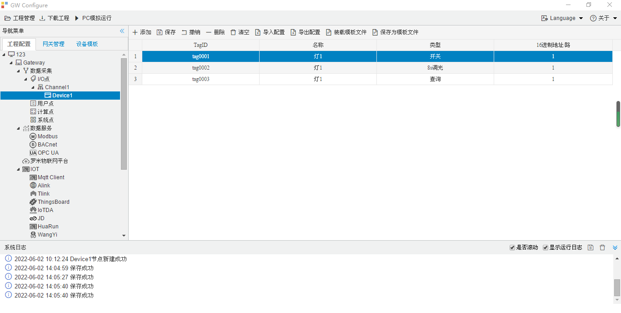This screenshot has height=313, width=621.
Task: Select the HuaRun item icon
Action: click(x=33, y=227)
